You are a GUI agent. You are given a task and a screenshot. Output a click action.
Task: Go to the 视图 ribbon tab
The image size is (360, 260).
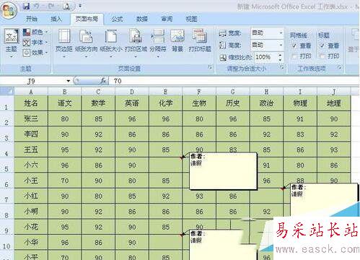pos(191,19)
